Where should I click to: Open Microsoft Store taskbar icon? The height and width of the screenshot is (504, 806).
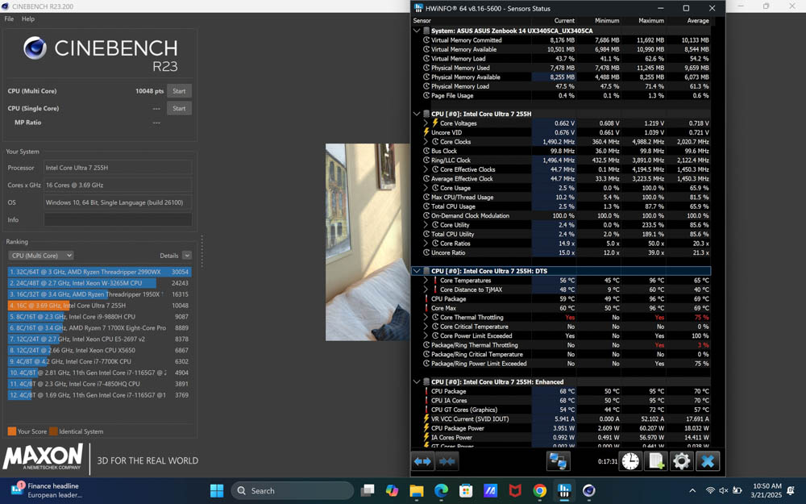tap(466, 490)
